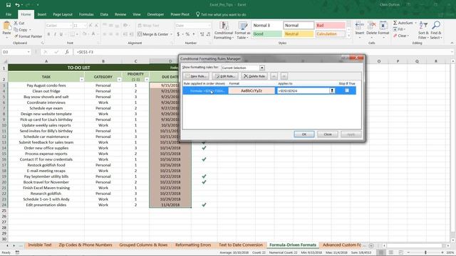This screenshot has height=256, width=456.
Task: Toggle Bold formatting in Font group
Action: tap(48, 34)
